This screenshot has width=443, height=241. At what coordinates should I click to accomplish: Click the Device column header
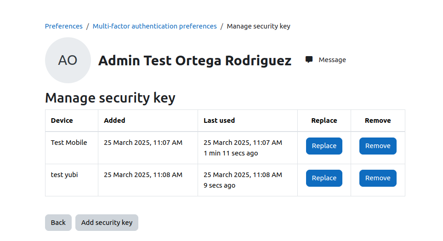[62, 120]
